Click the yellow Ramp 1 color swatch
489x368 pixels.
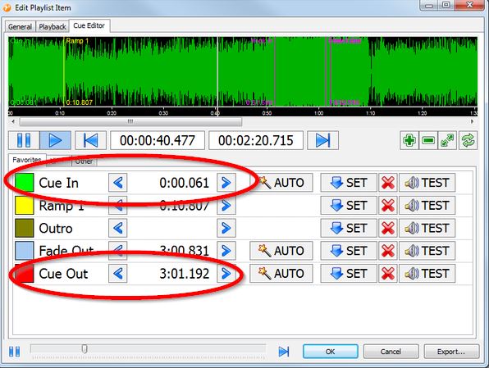tap(25, 206)
